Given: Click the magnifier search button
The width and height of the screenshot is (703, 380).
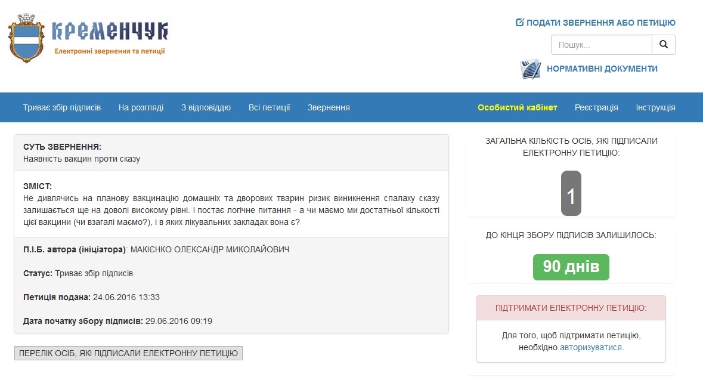Looking at the screenshot, I should [664, 45].
